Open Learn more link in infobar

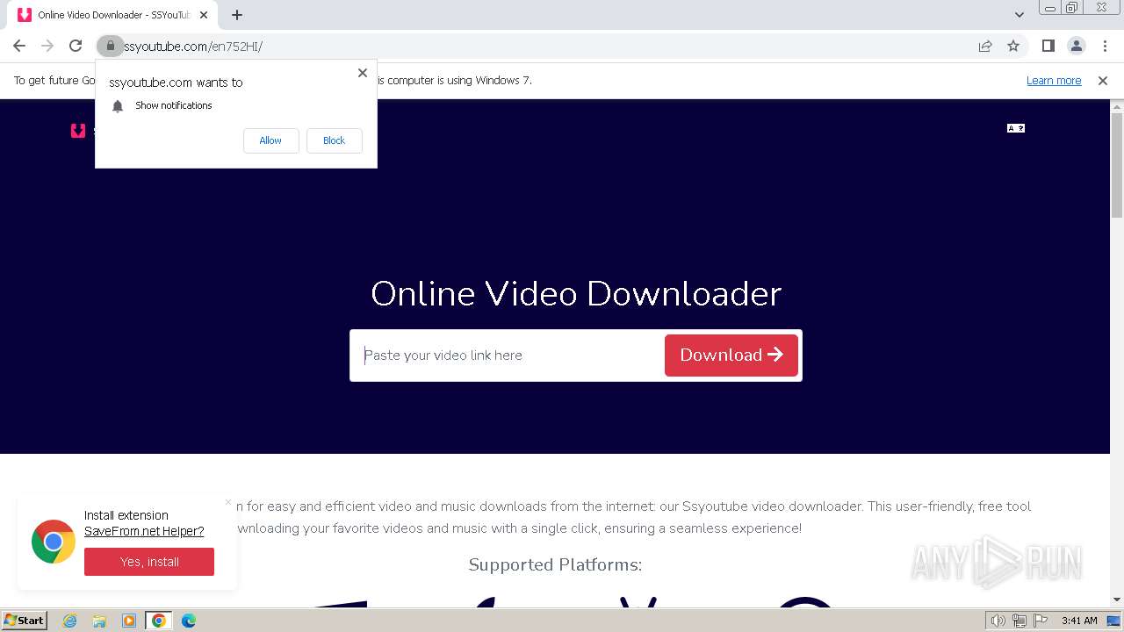[x=1054, y=81]
